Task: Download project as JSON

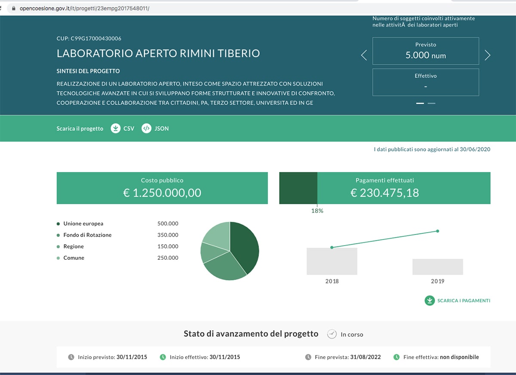Action: 155,128
